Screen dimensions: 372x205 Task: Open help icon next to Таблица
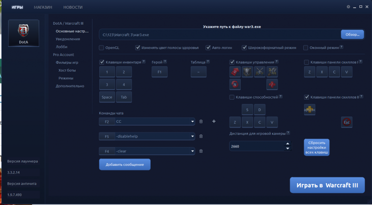(x=208, y=61)
